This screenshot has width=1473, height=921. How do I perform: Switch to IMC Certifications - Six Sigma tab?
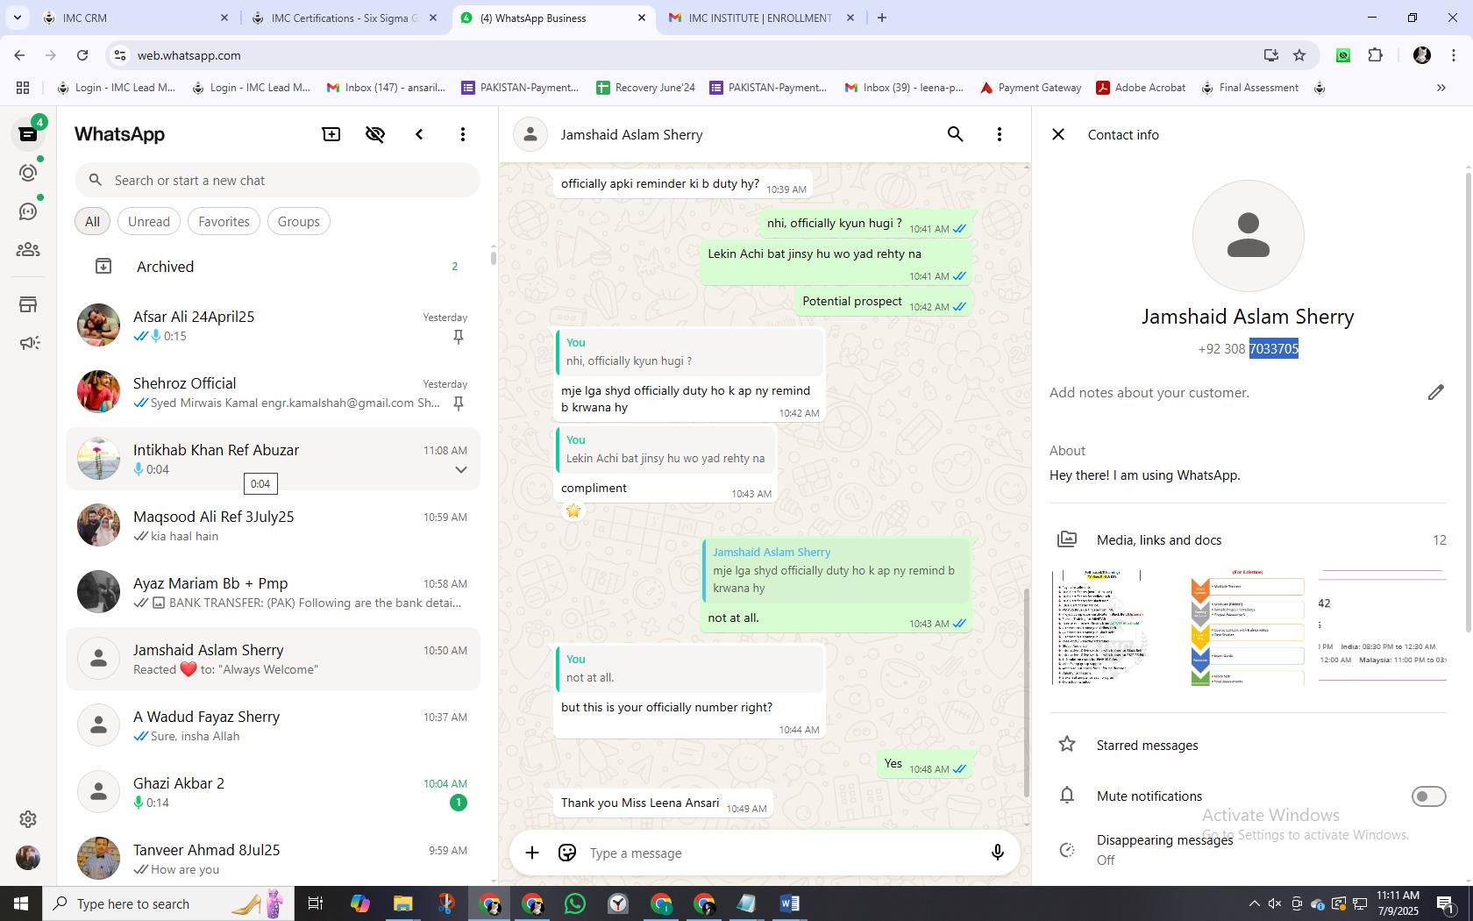pos(344,18)
